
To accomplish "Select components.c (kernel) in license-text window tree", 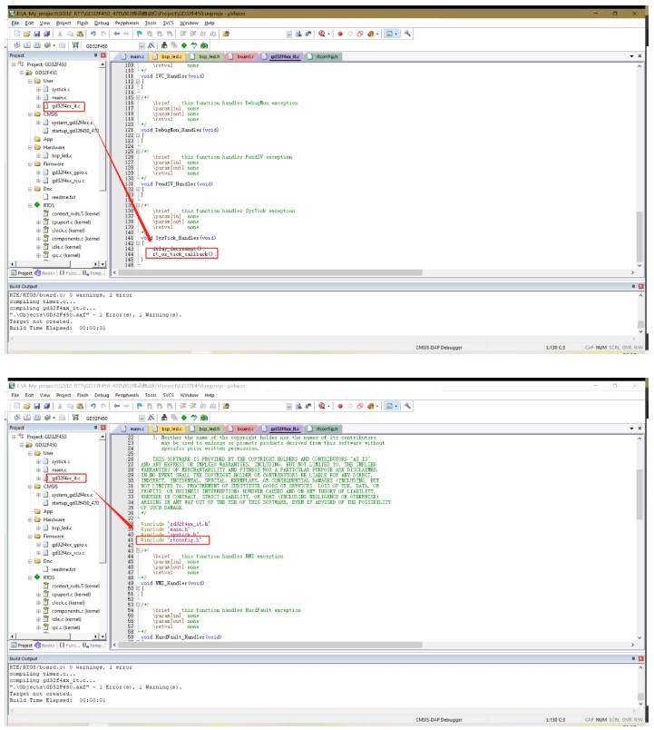I will pyautogui.click(x=75, y=611).
